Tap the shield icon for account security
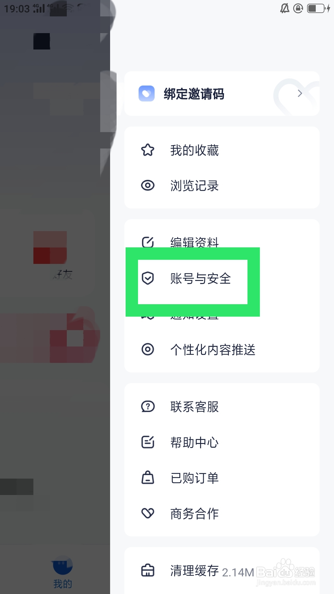The image size is (334, 594). click(x=148, y=278)
